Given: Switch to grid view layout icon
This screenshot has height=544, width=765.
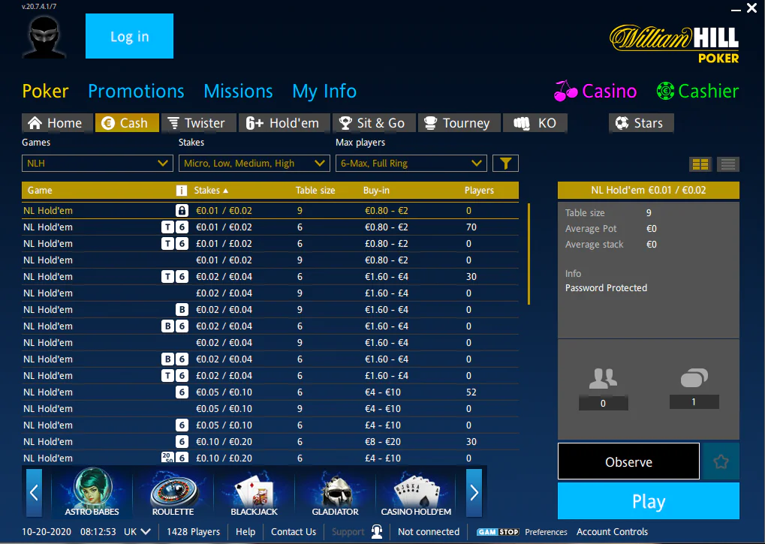Looking at the screenshot, I should [x=700, y=164].
